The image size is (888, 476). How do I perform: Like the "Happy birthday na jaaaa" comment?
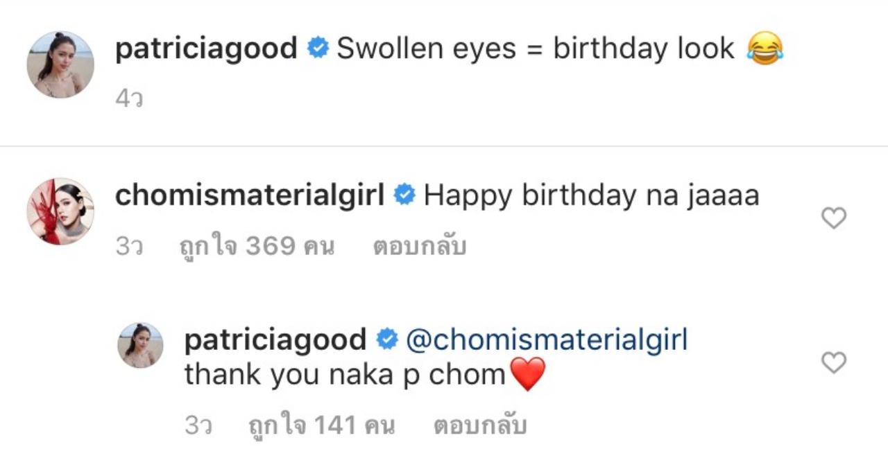[x=833, y=219]
